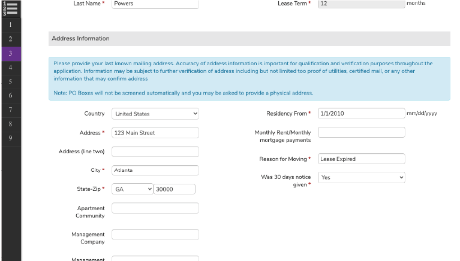Open the Country dropdown showing United States
460x261 pixels.
[x=155, y=114]
